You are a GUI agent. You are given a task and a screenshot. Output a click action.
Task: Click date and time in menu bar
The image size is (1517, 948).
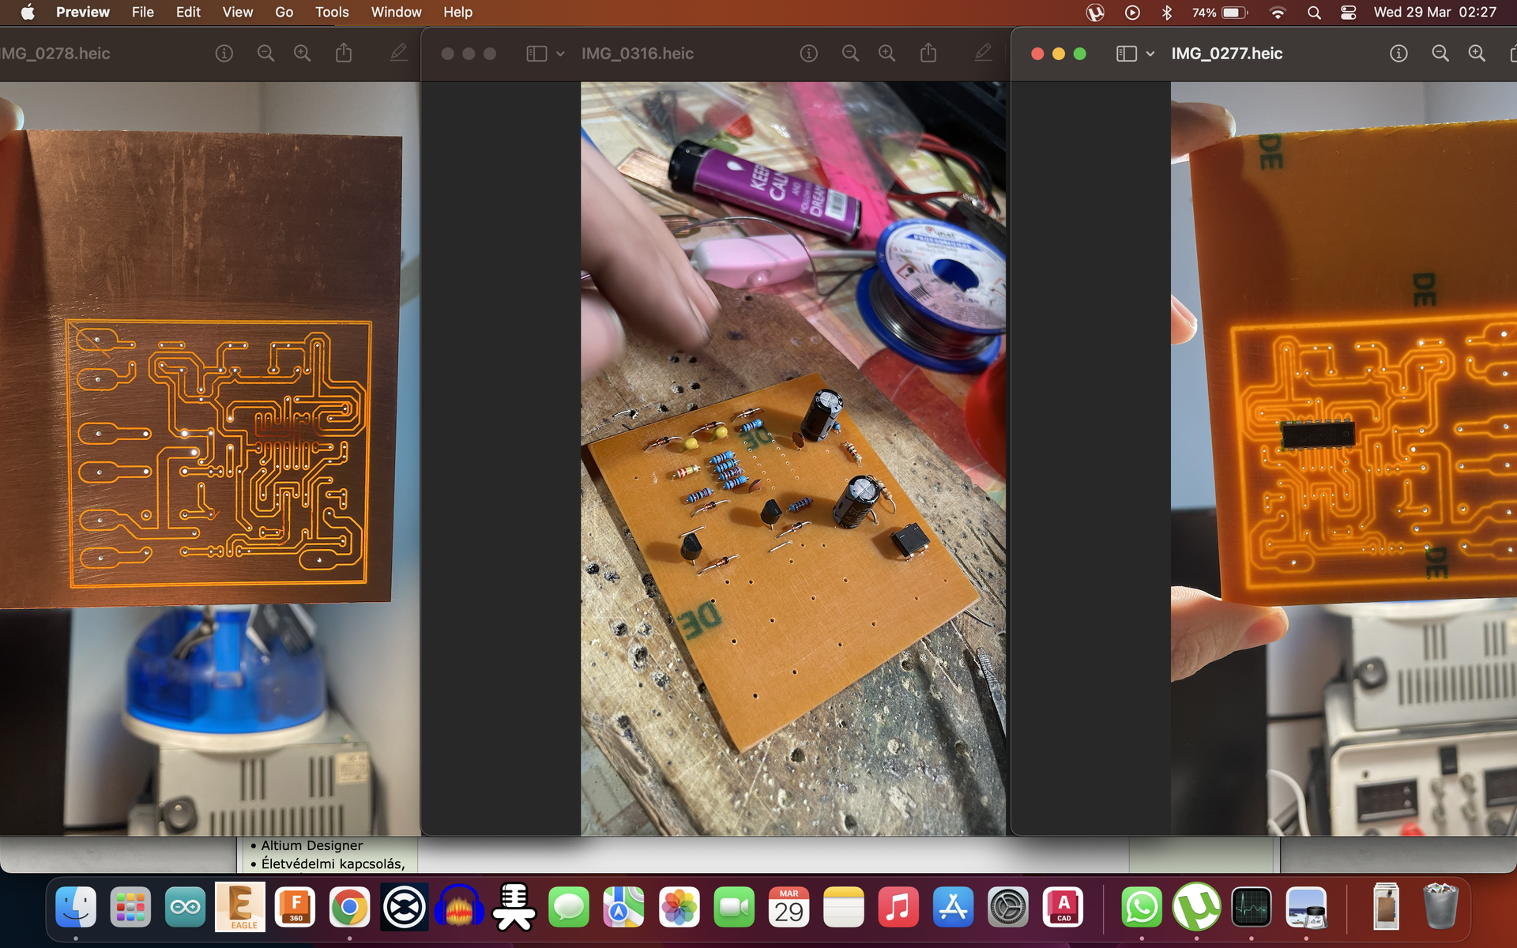tap(1435, 13)
